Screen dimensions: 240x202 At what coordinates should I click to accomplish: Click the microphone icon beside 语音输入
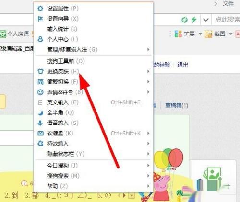tap(40, 123)
